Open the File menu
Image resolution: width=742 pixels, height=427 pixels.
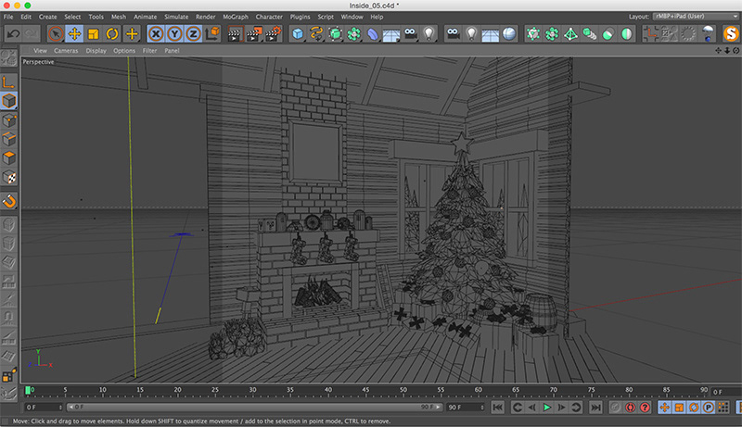(x=8, y=17)
